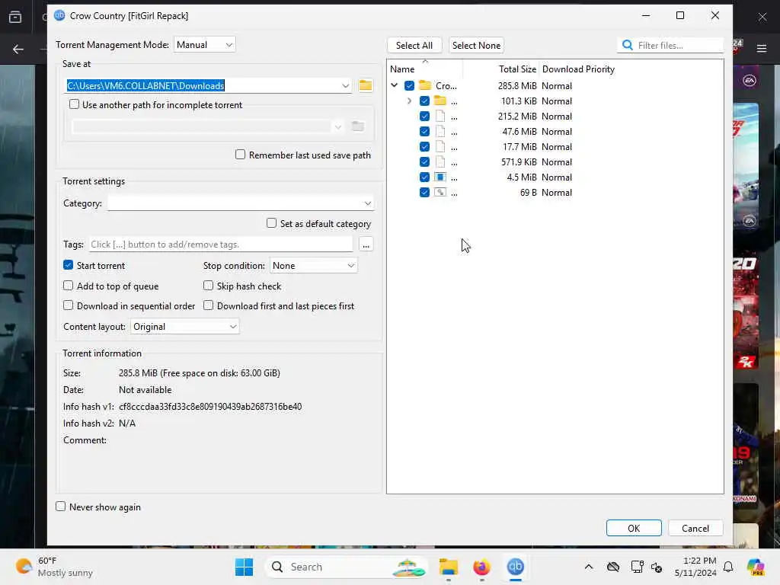Viewport: 780px width, 585px height.
Task: Click the Tags input field
Action: [x=221, y=245]
